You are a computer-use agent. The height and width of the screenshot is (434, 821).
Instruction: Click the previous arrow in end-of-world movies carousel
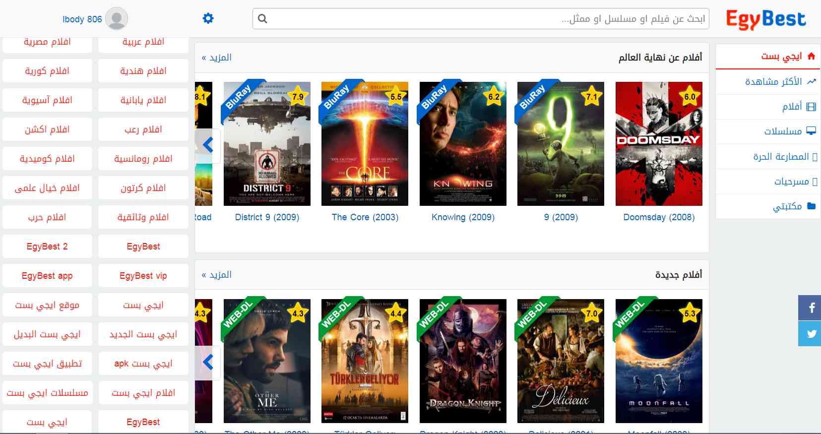(208, 145)
